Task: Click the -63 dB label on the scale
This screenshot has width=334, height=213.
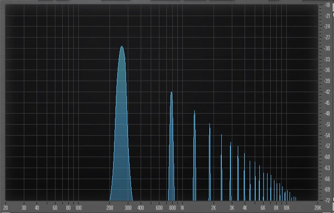Action: pos(327,168)
